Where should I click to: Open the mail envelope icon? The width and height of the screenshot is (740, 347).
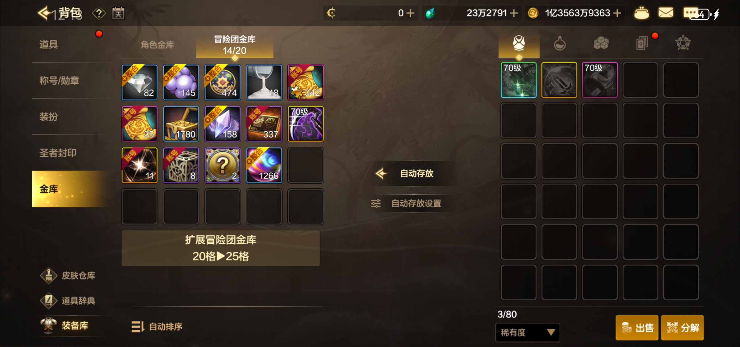coord(666,13)
